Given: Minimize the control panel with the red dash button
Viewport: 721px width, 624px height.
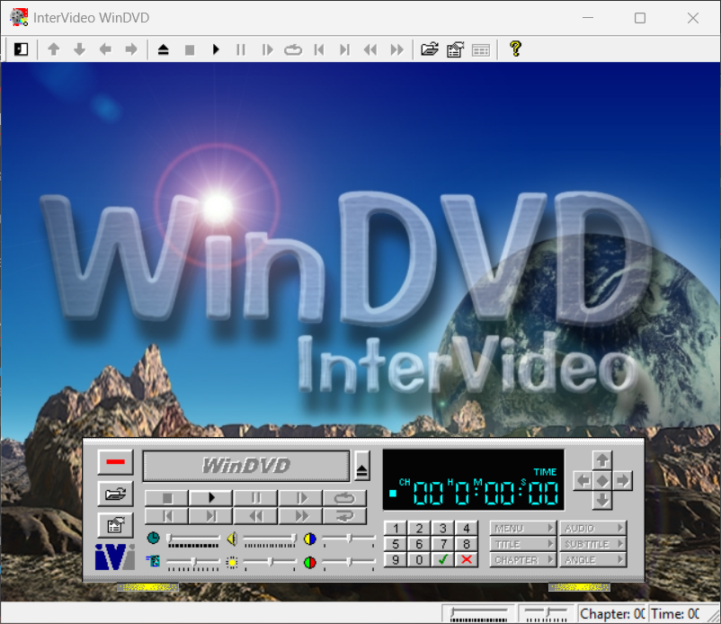Looking at the screenshot, I should (x=115, y=461).
